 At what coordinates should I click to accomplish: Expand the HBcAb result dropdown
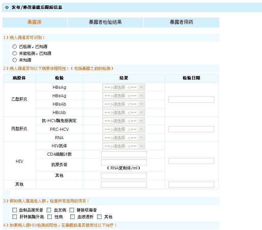pos(124,112)
